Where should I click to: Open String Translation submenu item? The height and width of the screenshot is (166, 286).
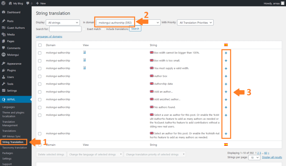pyautogui.click(x=13, y=142)
